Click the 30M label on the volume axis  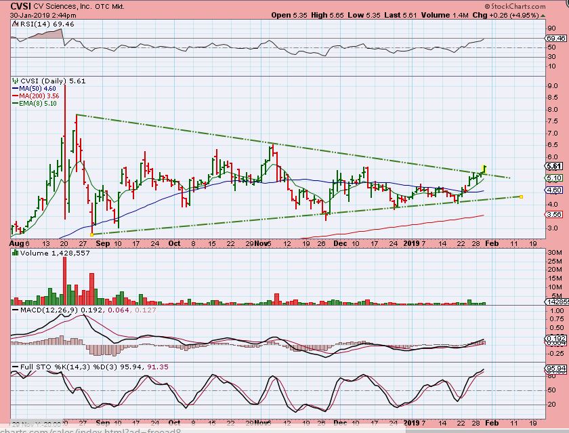coord(555,253)
